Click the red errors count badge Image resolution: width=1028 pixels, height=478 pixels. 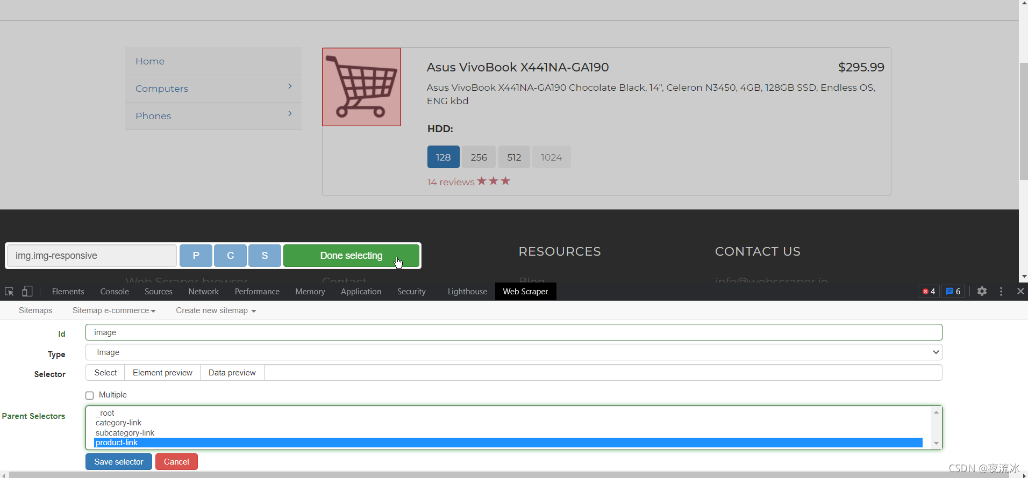coord(929,291)
